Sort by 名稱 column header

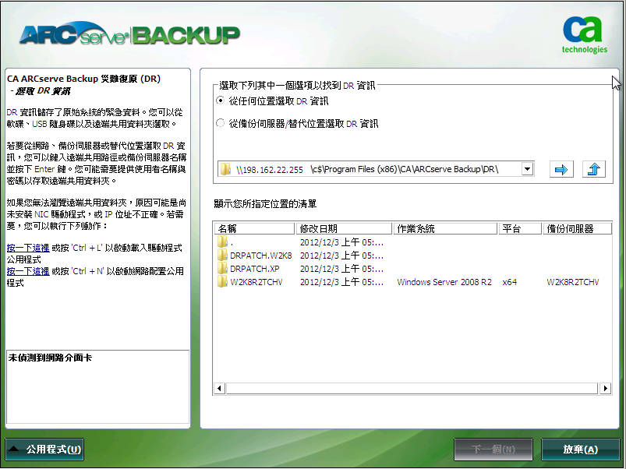[x=255, y=228]
